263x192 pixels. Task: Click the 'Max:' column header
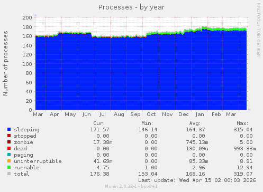pos(242,123)
